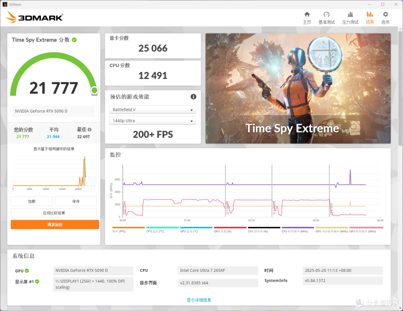The image size is (403, 311).
Task: Click the vertical scrollbar on the right edge
Action: pos(400,88)
